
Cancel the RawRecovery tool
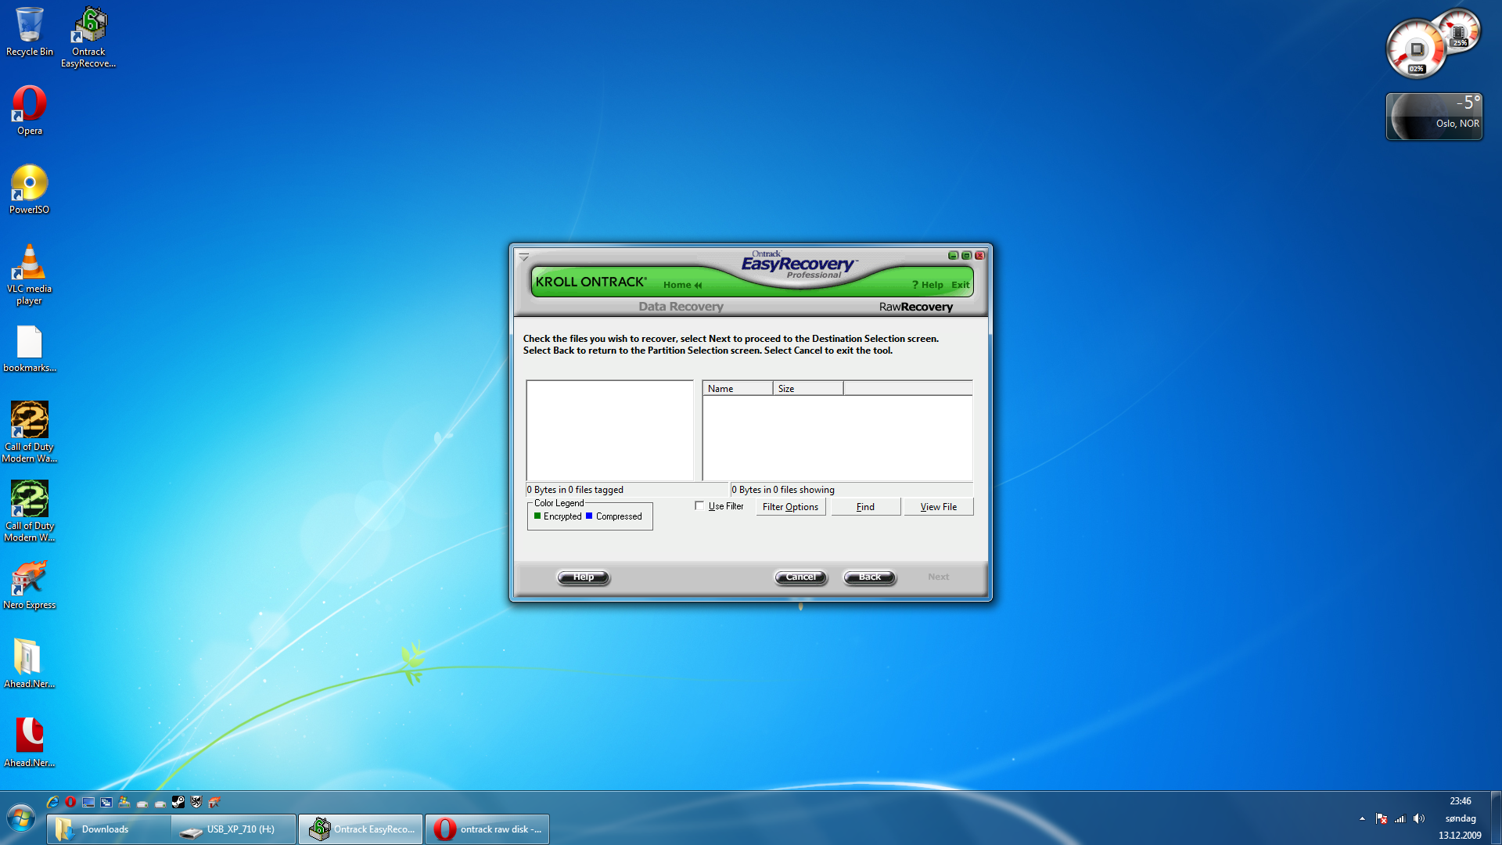tap(800, 577)
